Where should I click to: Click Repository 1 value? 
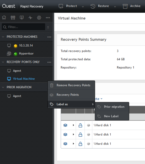(125, 67)
